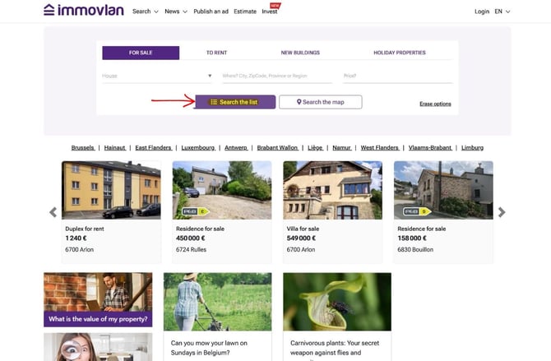The height and width of the screenshot is (361, 551).
Task: Expand the House property type dropdown
Action: (157, 76)
